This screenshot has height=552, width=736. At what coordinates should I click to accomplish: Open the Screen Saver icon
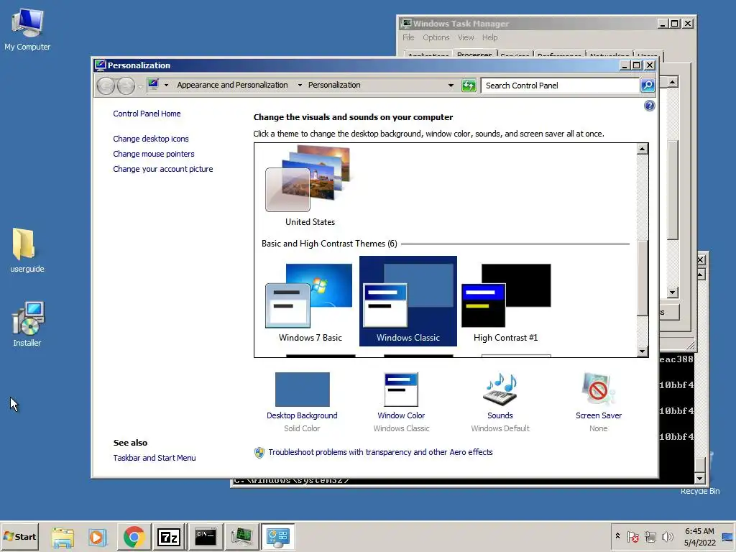598,390
